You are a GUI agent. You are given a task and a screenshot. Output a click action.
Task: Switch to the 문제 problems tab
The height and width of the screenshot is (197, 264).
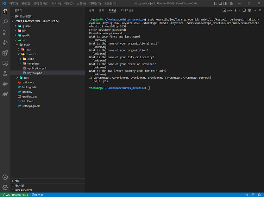[x=92, y=11]
